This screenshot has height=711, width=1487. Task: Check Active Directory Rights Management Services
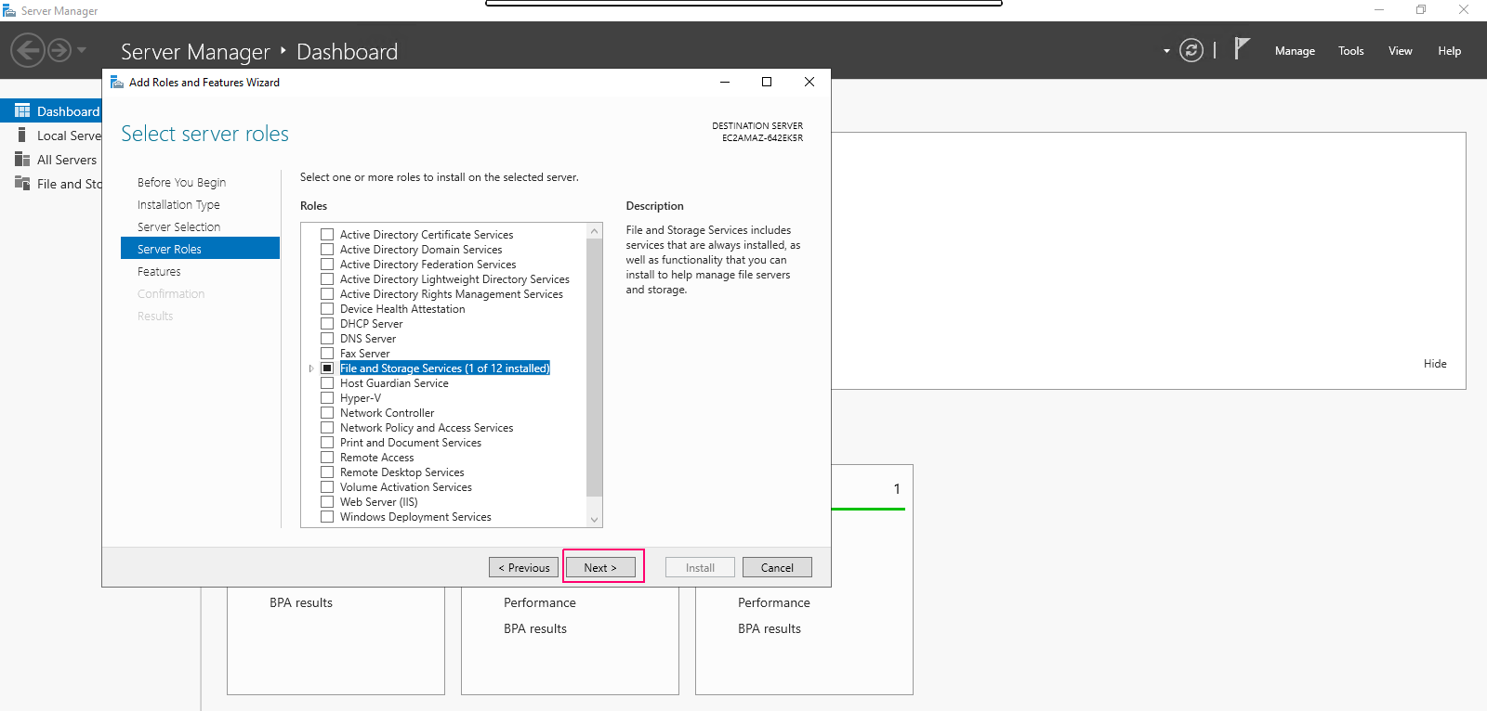click(327, 294)
